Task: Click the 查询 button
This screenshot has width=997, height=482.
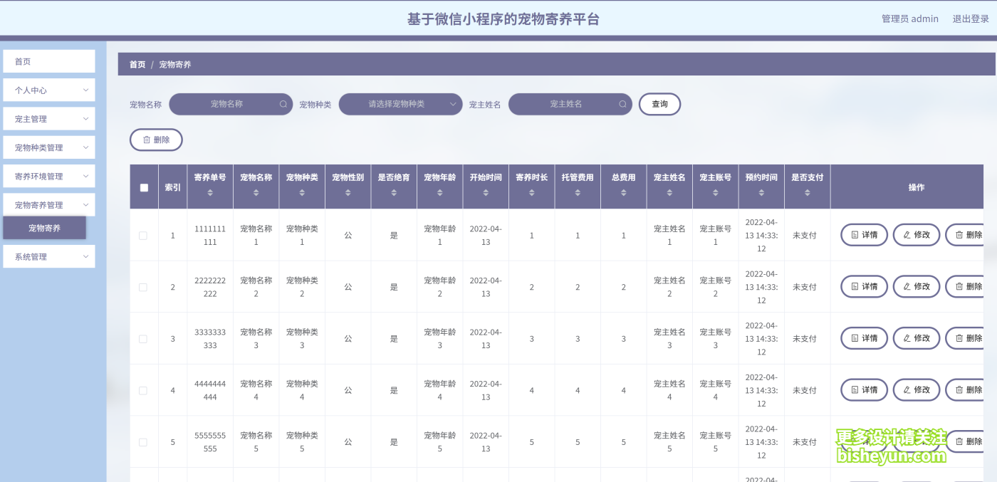Action: [659, 104]
